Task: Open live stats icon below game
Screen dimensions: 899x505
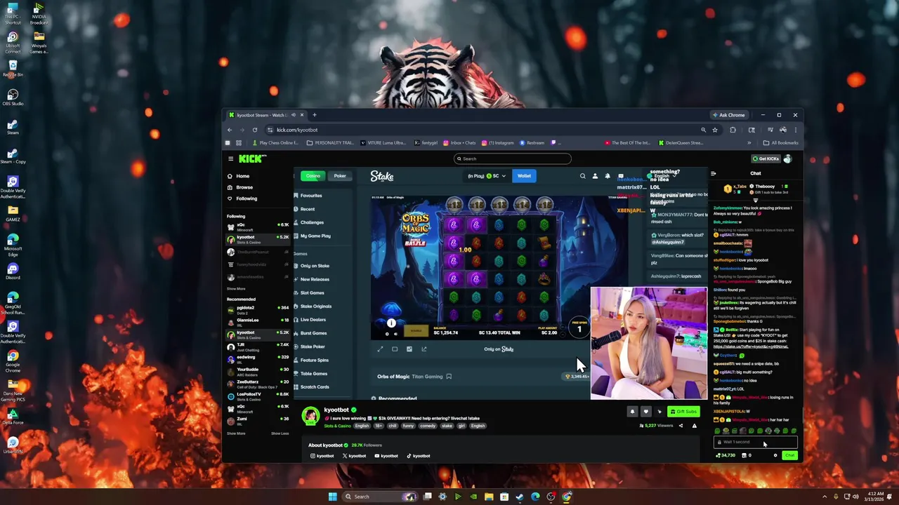Action: point(409,349)
